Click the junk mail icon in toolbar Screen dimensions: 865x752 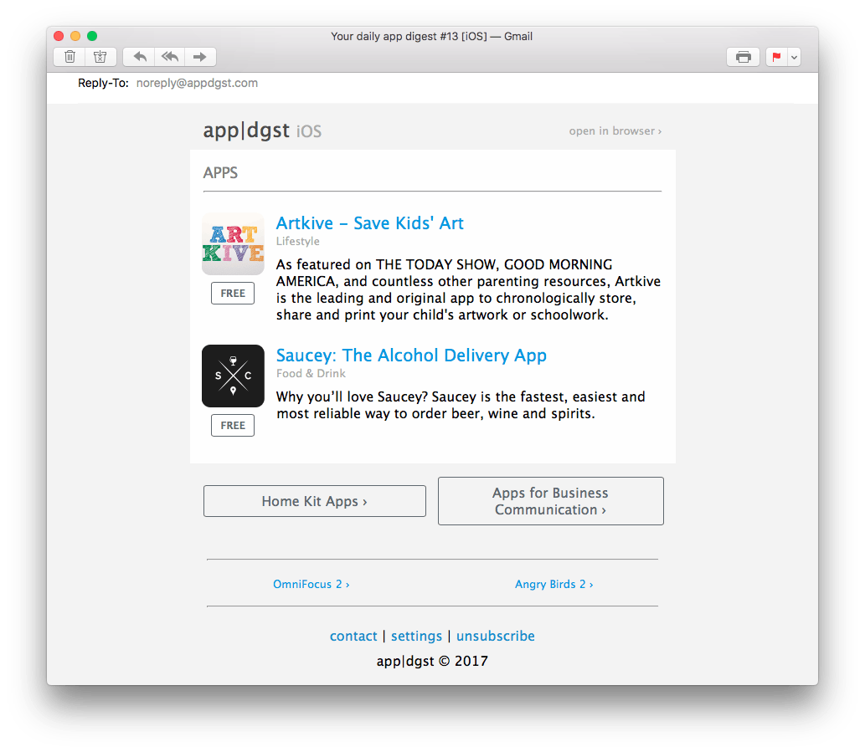coord(100,57)
